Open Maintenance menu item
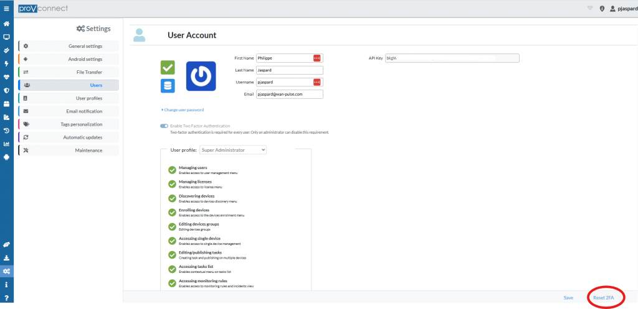Screen dimensions: 638x309 point(69,150)
